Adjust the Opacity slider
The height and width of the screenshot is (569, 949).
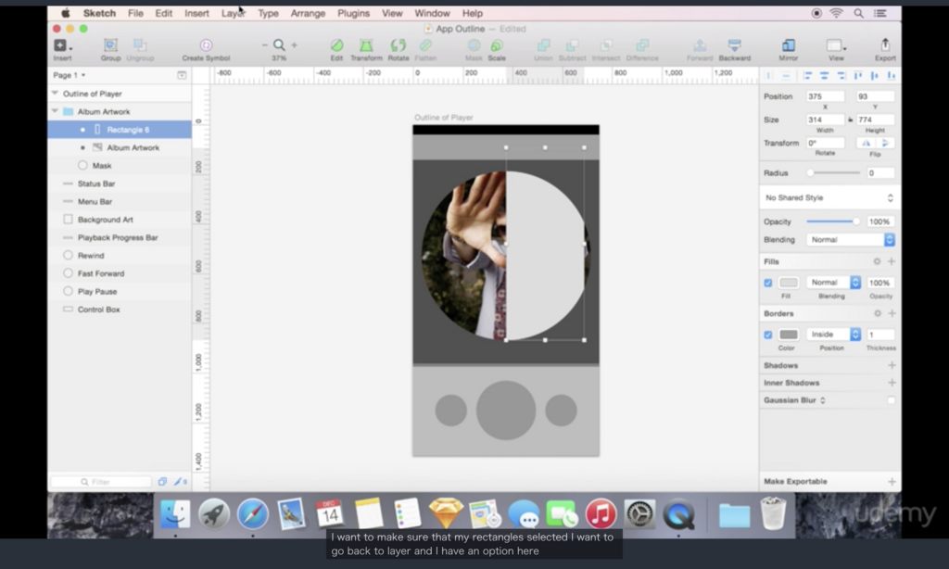click(833, 221)
